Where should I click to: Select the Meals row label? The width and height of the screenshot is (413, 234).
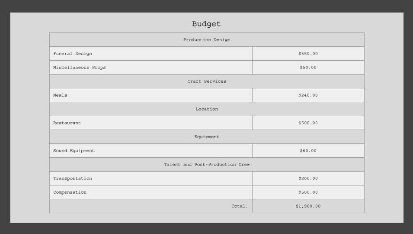[60, 95]
